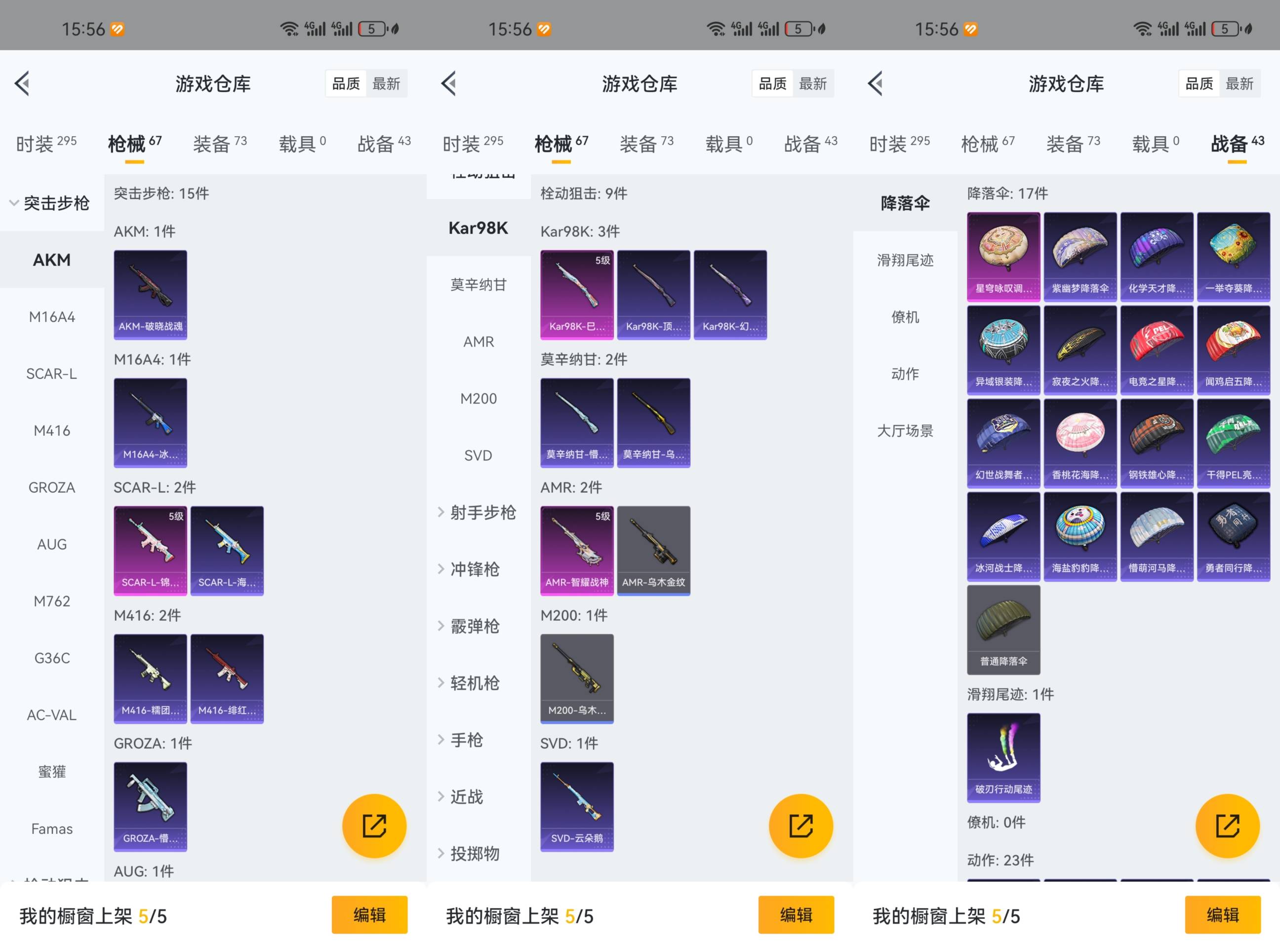Jump to 莫辛纳甘 in the sniper list
The height and width of the screenshot is (948, 1280).
[x=478, y=284]
